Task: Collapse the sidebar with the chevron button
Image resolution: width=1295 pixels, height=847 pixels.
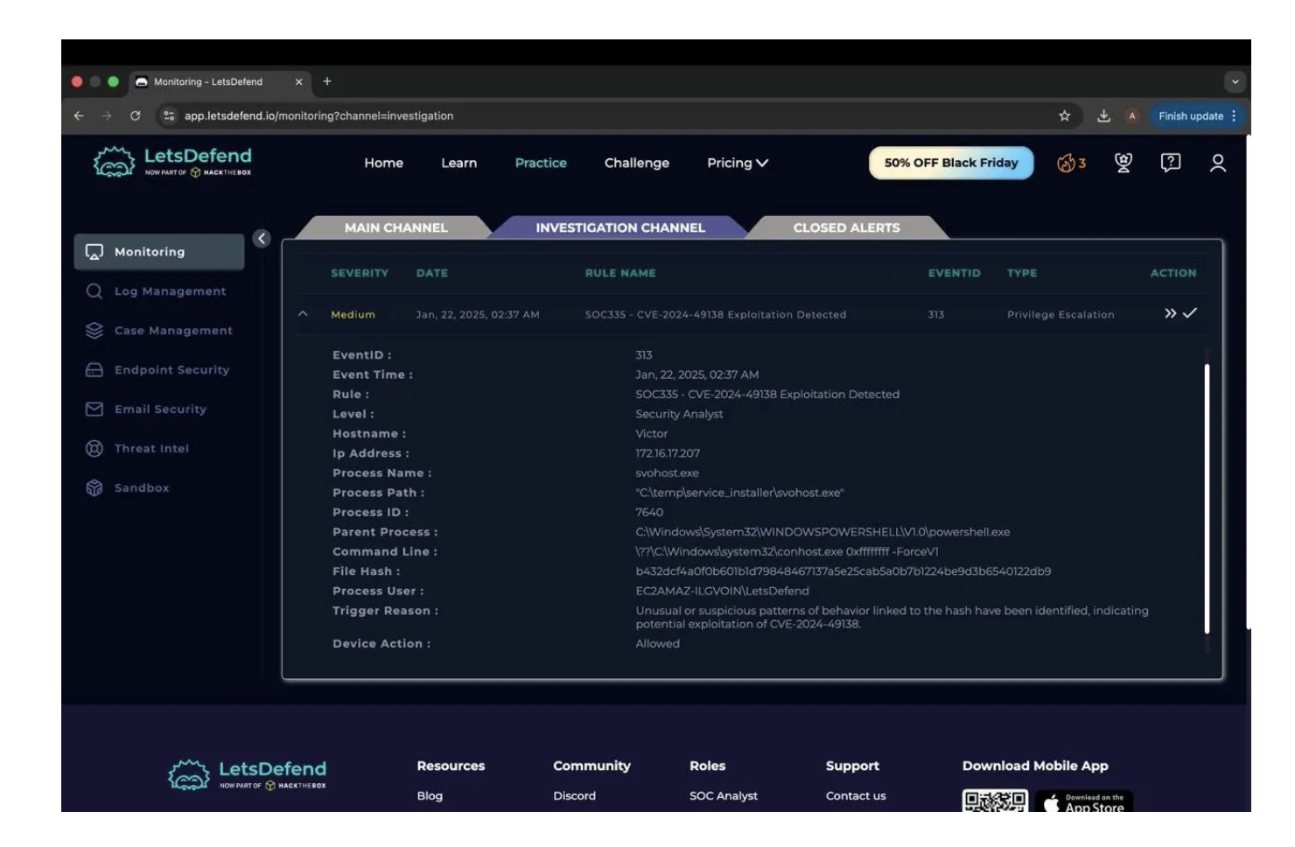Action: [x=262, y=238]
